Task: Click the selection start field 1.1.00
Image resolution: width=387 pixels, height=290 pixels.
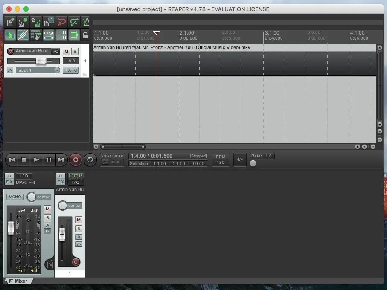Action: 160,163
